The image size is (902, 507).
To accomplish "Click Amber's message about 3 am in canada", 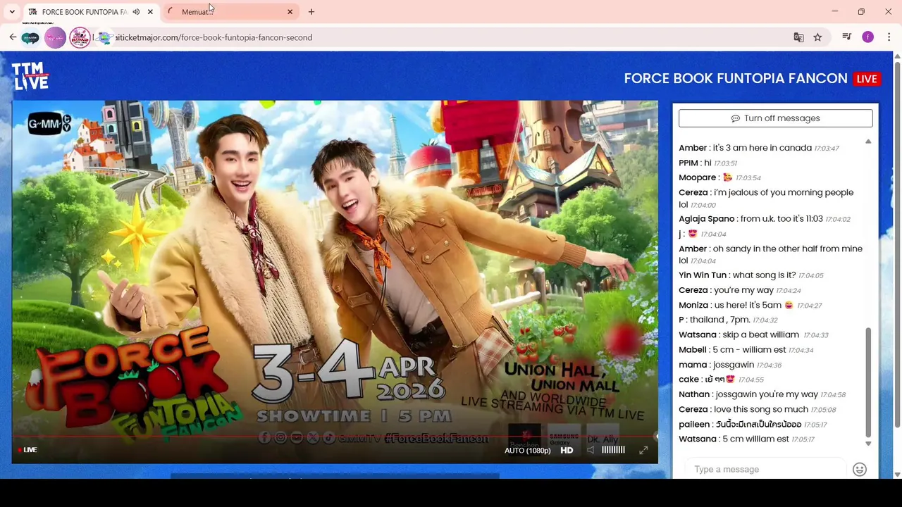I will (x=759, y=148).
